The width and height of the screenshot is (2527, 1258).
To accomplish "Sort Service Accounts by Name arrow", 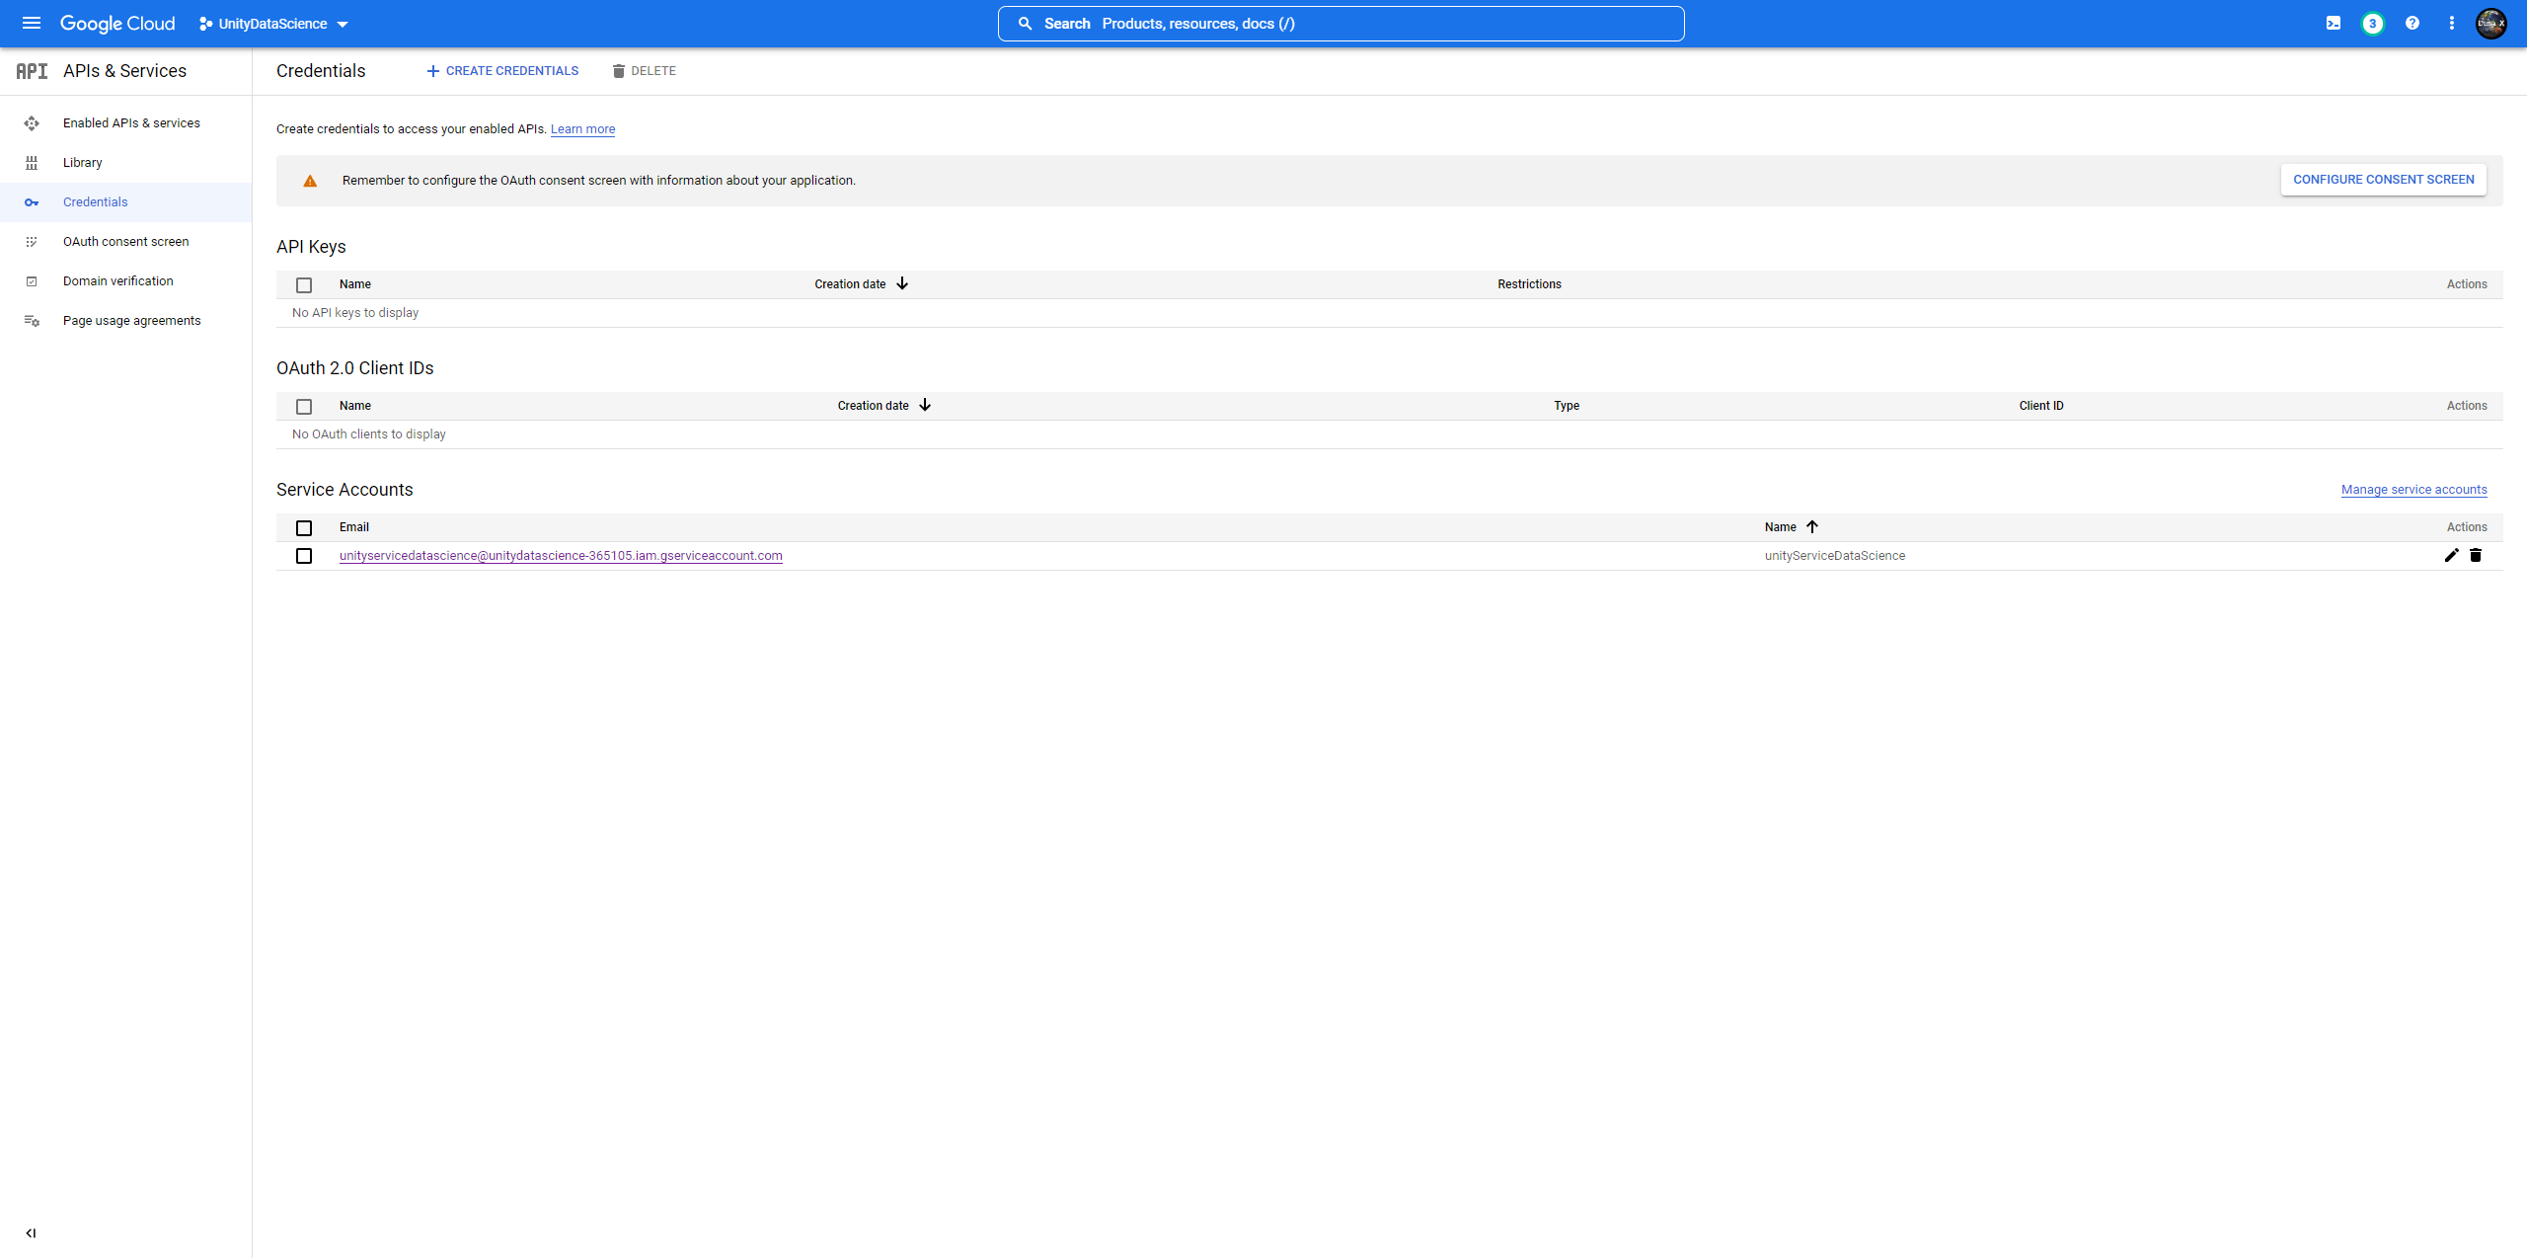I will pos(1812,526).
